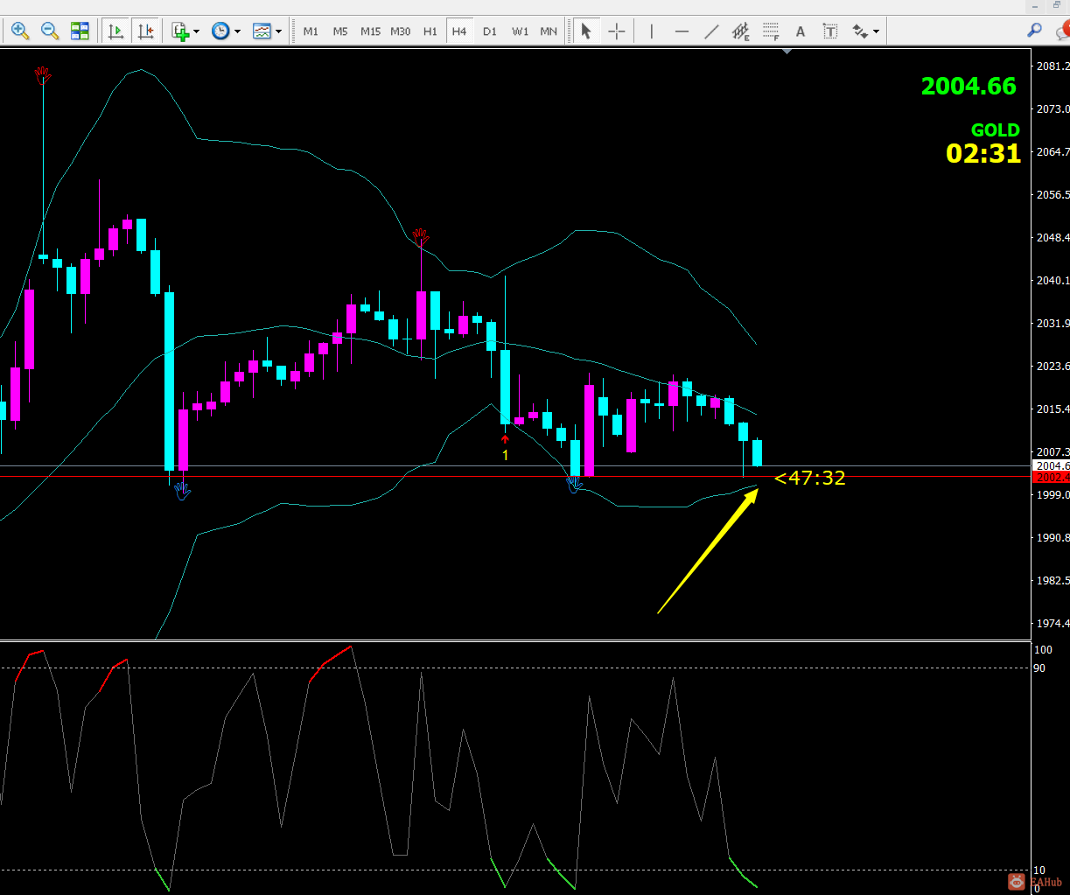Click the 2004.66 green price text
This screenshot has height=895, width=1070.
pos(969,86)
